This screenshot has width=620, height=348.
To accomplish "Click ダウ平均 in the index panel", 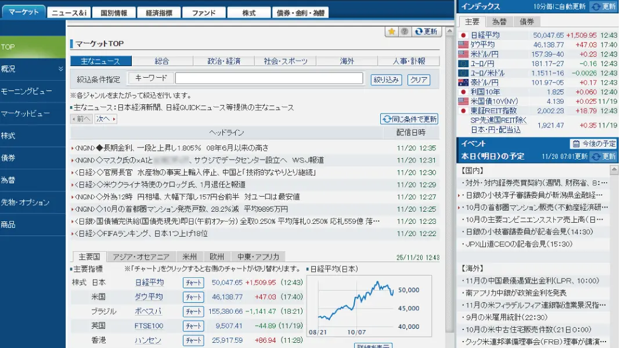I will coord(482,45).
